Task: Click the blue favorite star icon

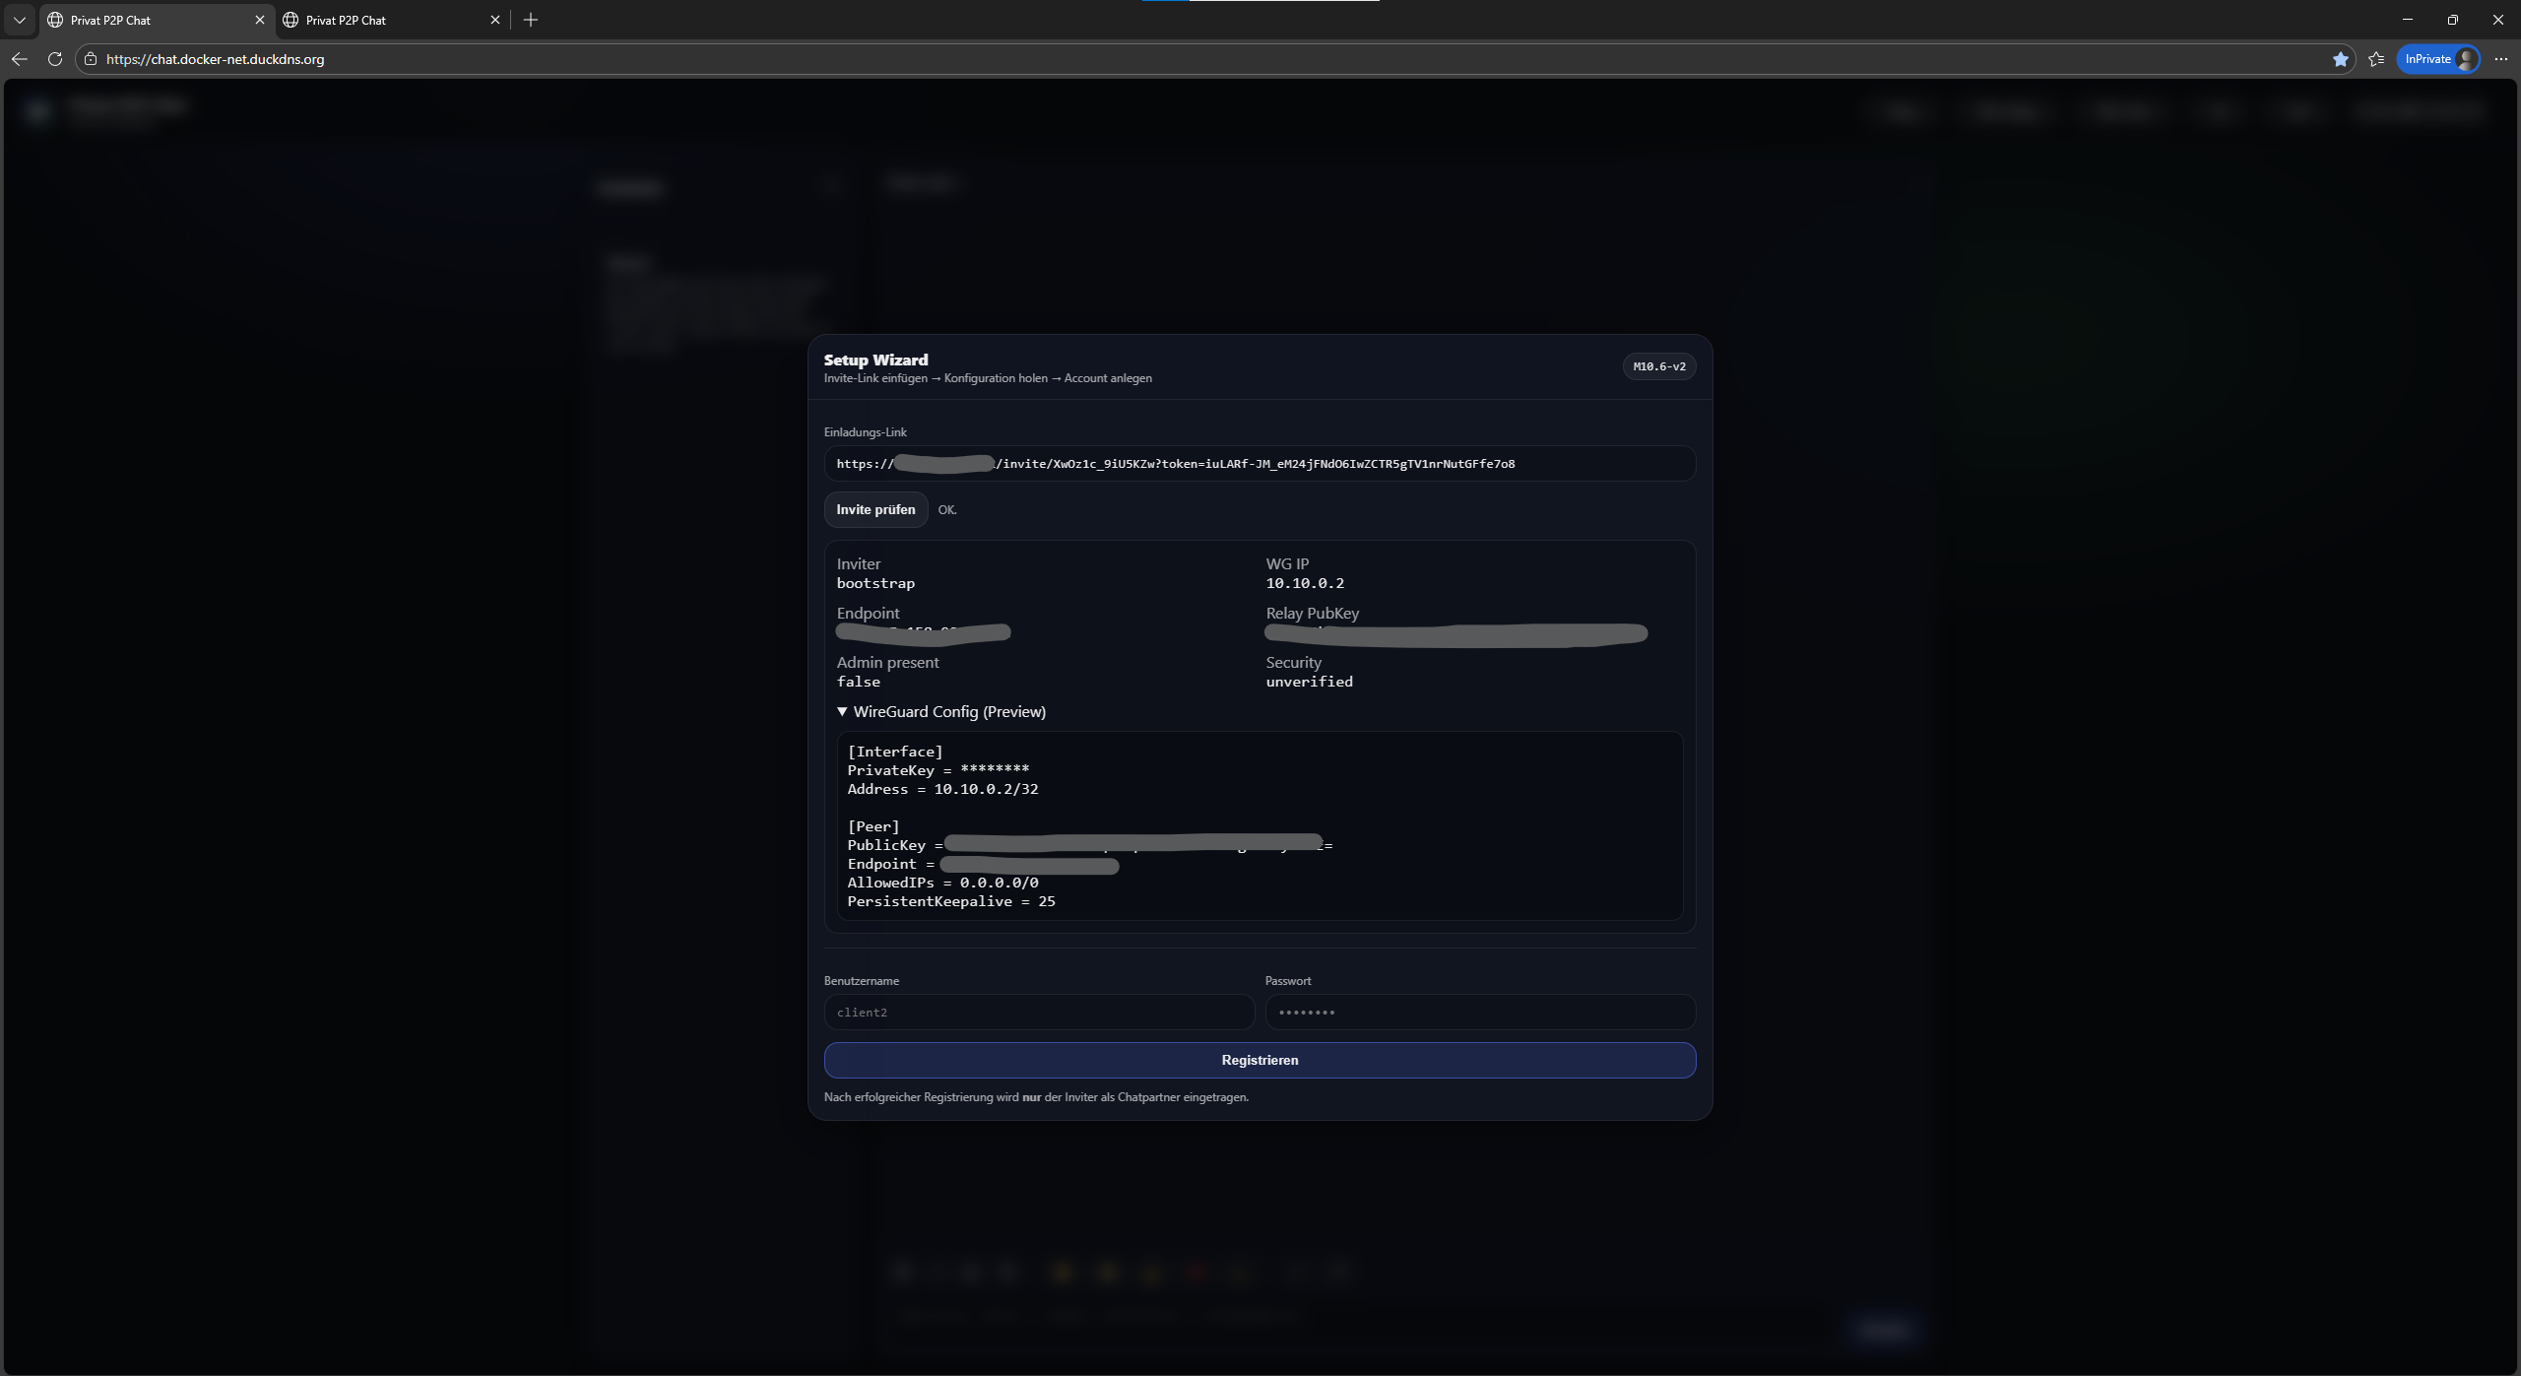Action: (x=2340, y=59)
